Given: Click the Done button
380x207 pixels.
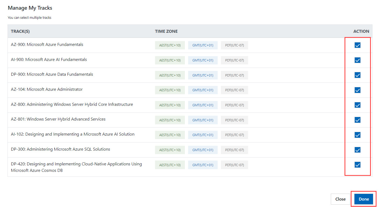Looking at the screenshot, I should pos(364,199).
